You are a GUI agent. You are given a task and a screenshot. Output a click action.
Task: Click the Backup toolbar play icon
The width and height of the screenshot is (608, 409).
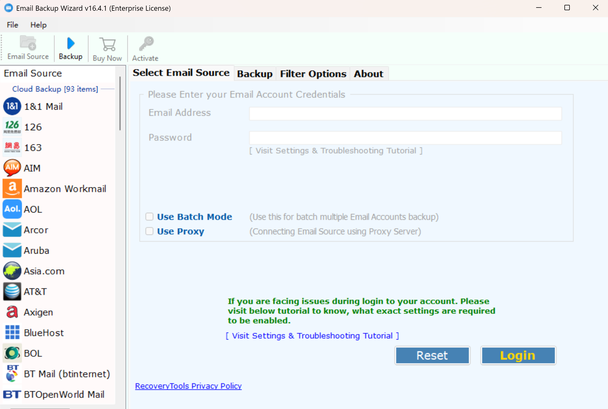(x=71, y=43)
